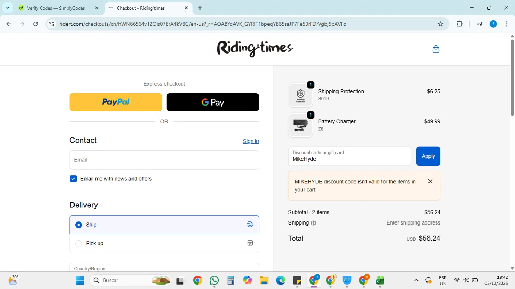This screenshot has height=289, width=515.
Task: Click the $56.24 total amount
Action: pos(429,238)
